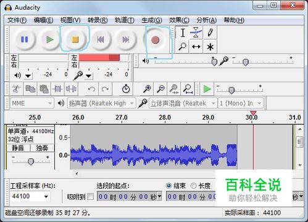Open the 立体声混音 (Realtek input device dropdown
Screen dimensions: 308x222
183,103
